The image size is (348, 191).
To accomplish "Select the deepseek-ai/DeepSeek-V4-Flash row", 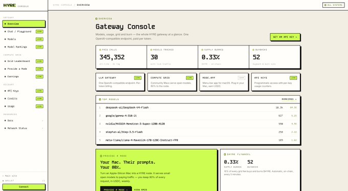I will [198, 108].
